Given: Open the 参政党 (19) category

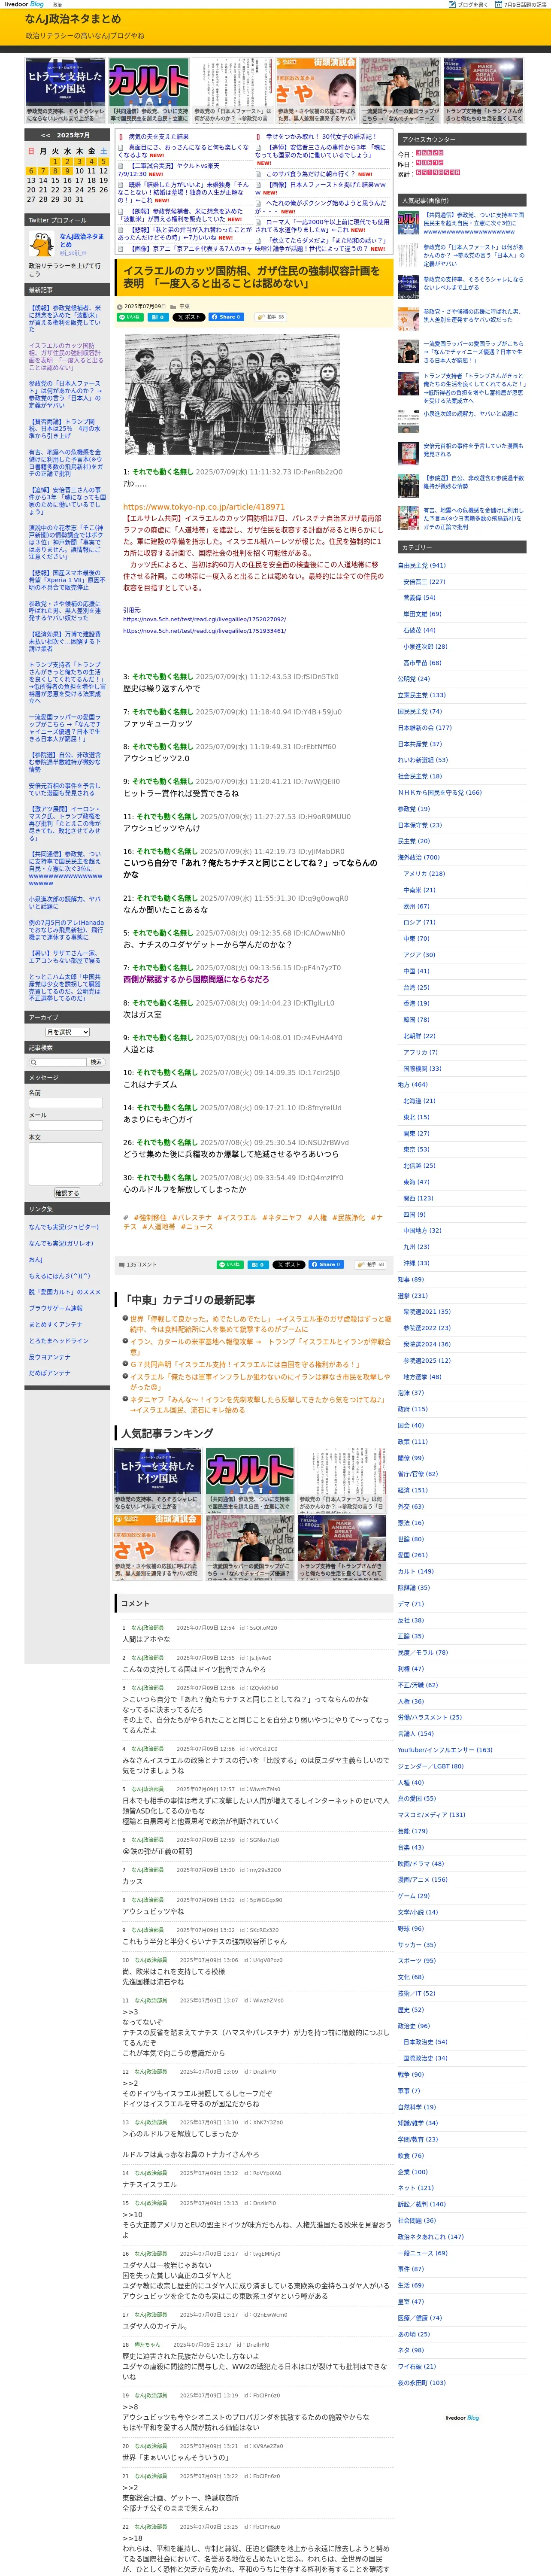Looking at the screenshot, I should (x=414, y=809).
